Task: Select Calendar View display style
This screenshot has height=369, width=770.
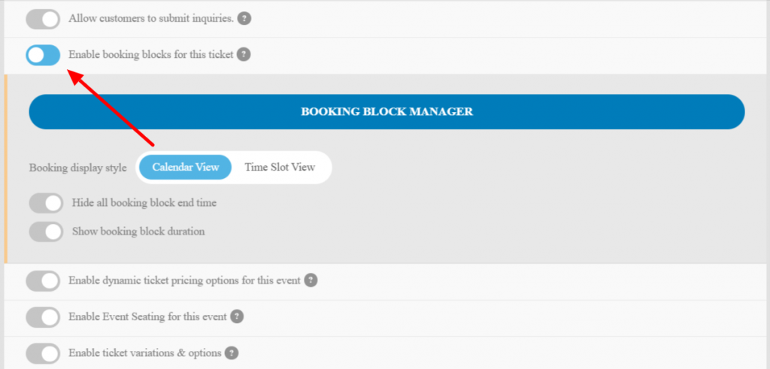Action: click(186, 168)
